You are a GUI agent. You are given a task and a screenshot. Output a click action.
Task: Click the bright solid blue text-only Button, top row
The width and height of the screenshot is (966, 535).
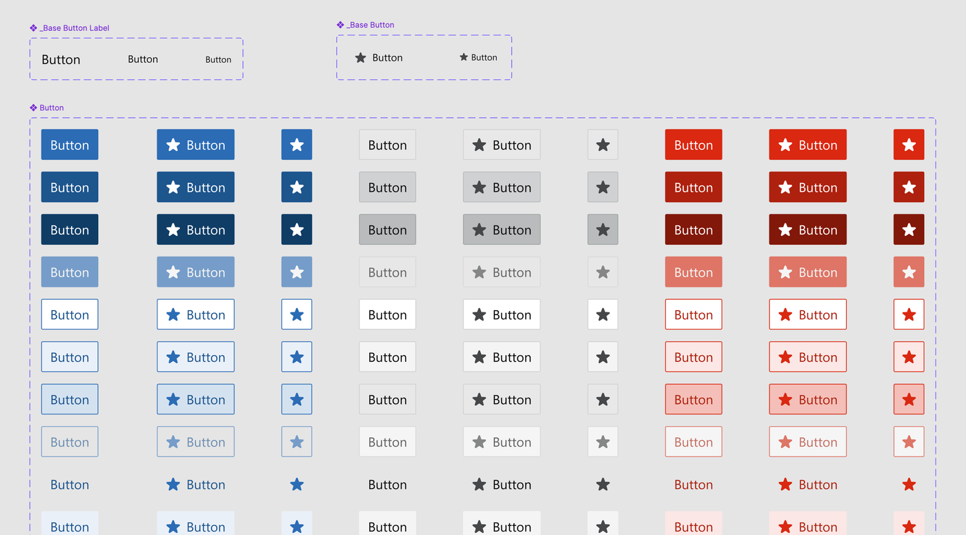70,145
